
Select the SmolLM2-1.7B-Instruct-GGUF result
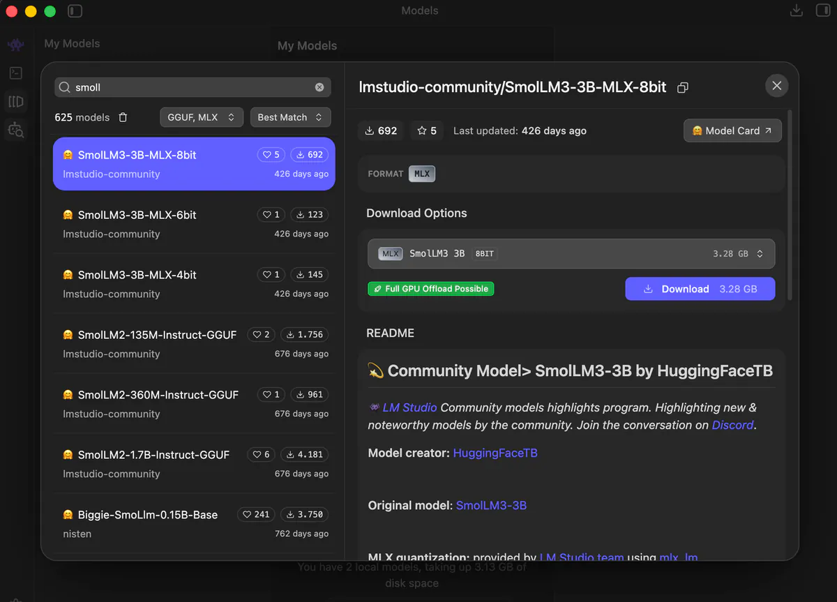click(x=194, y=464)
